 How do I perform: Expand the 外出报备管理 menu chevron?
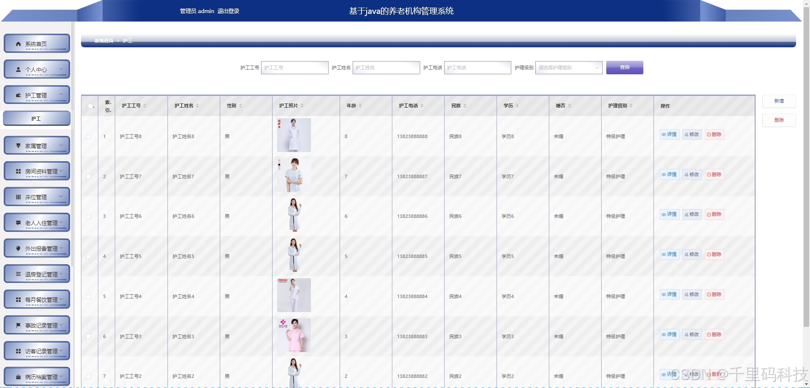[61, 248]
